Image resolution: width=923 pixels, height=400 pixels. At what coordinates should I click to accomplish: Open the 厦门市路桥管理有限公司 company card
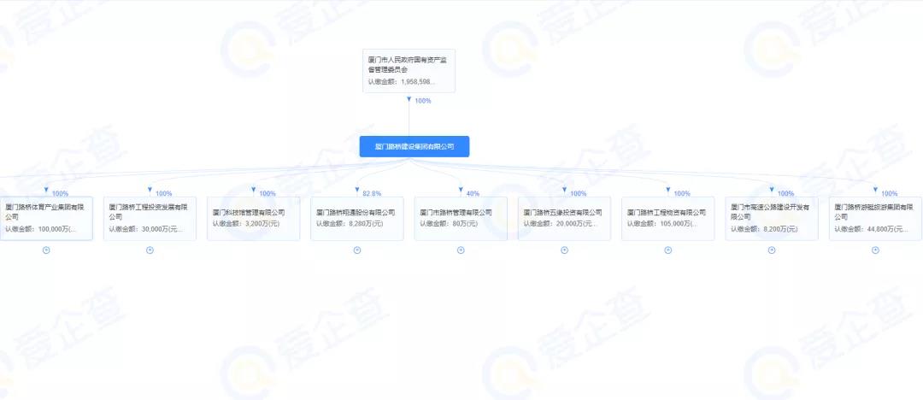pos(461,219)
